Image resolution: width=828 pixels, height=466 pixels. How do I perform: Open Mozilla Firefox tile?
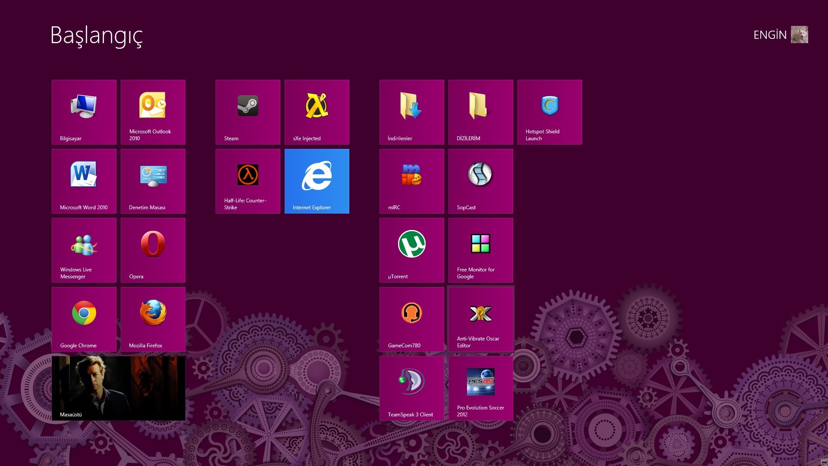pyautogui.click(x=153, y=319)
